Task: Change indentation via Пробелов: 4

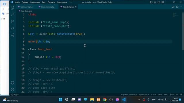Action: click(x=144, y=95)
